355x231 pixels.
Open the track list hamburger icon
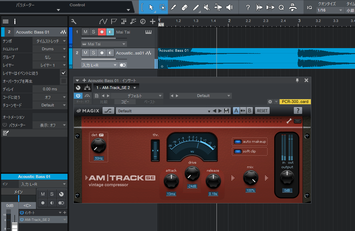[x=6, y=21]
